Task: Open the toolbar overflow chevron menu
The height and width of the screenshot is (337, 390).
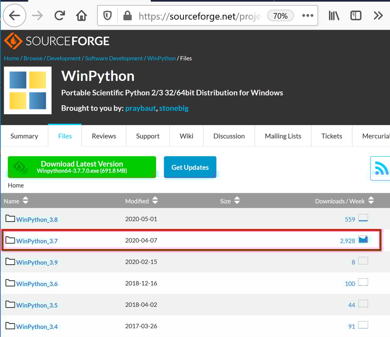Action: pos(378,15)
